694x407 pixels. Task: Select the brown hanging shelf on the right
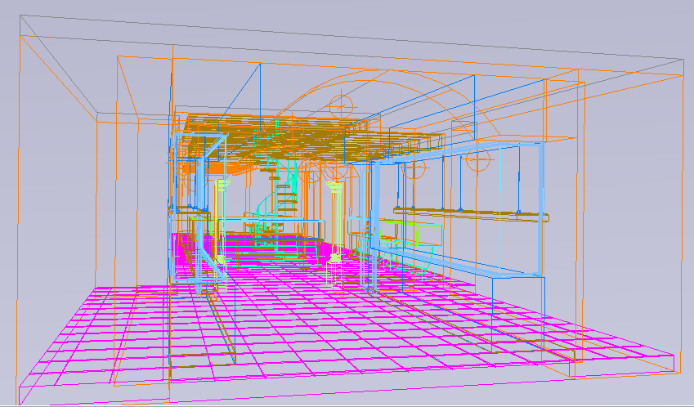point(470,213)
